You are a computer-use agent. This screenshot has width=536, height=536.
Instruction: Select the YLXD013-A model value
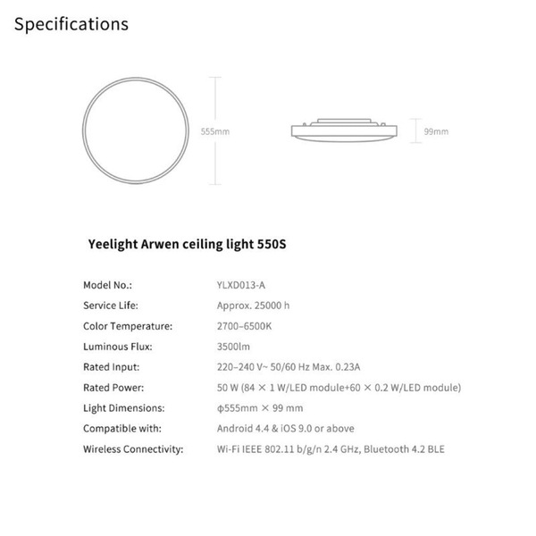pos(241,285)
